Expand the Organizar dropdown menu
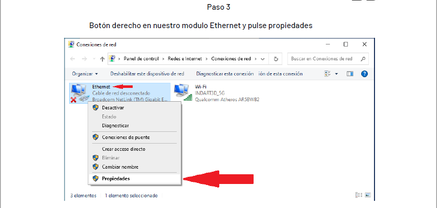The width and height of the screenshot is (437, 208). coord(85,74)
